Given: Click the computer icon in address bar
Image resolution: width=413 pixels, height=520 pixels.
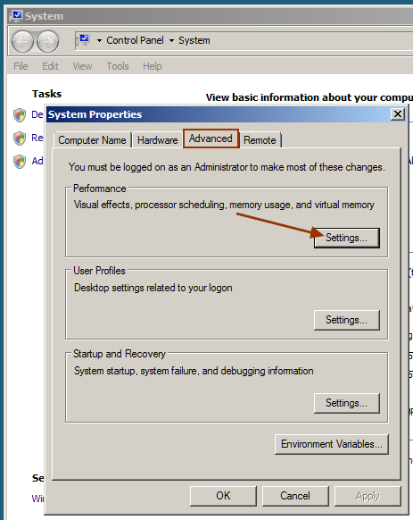Looking at the screenshot, I should [x=83, y=40].
